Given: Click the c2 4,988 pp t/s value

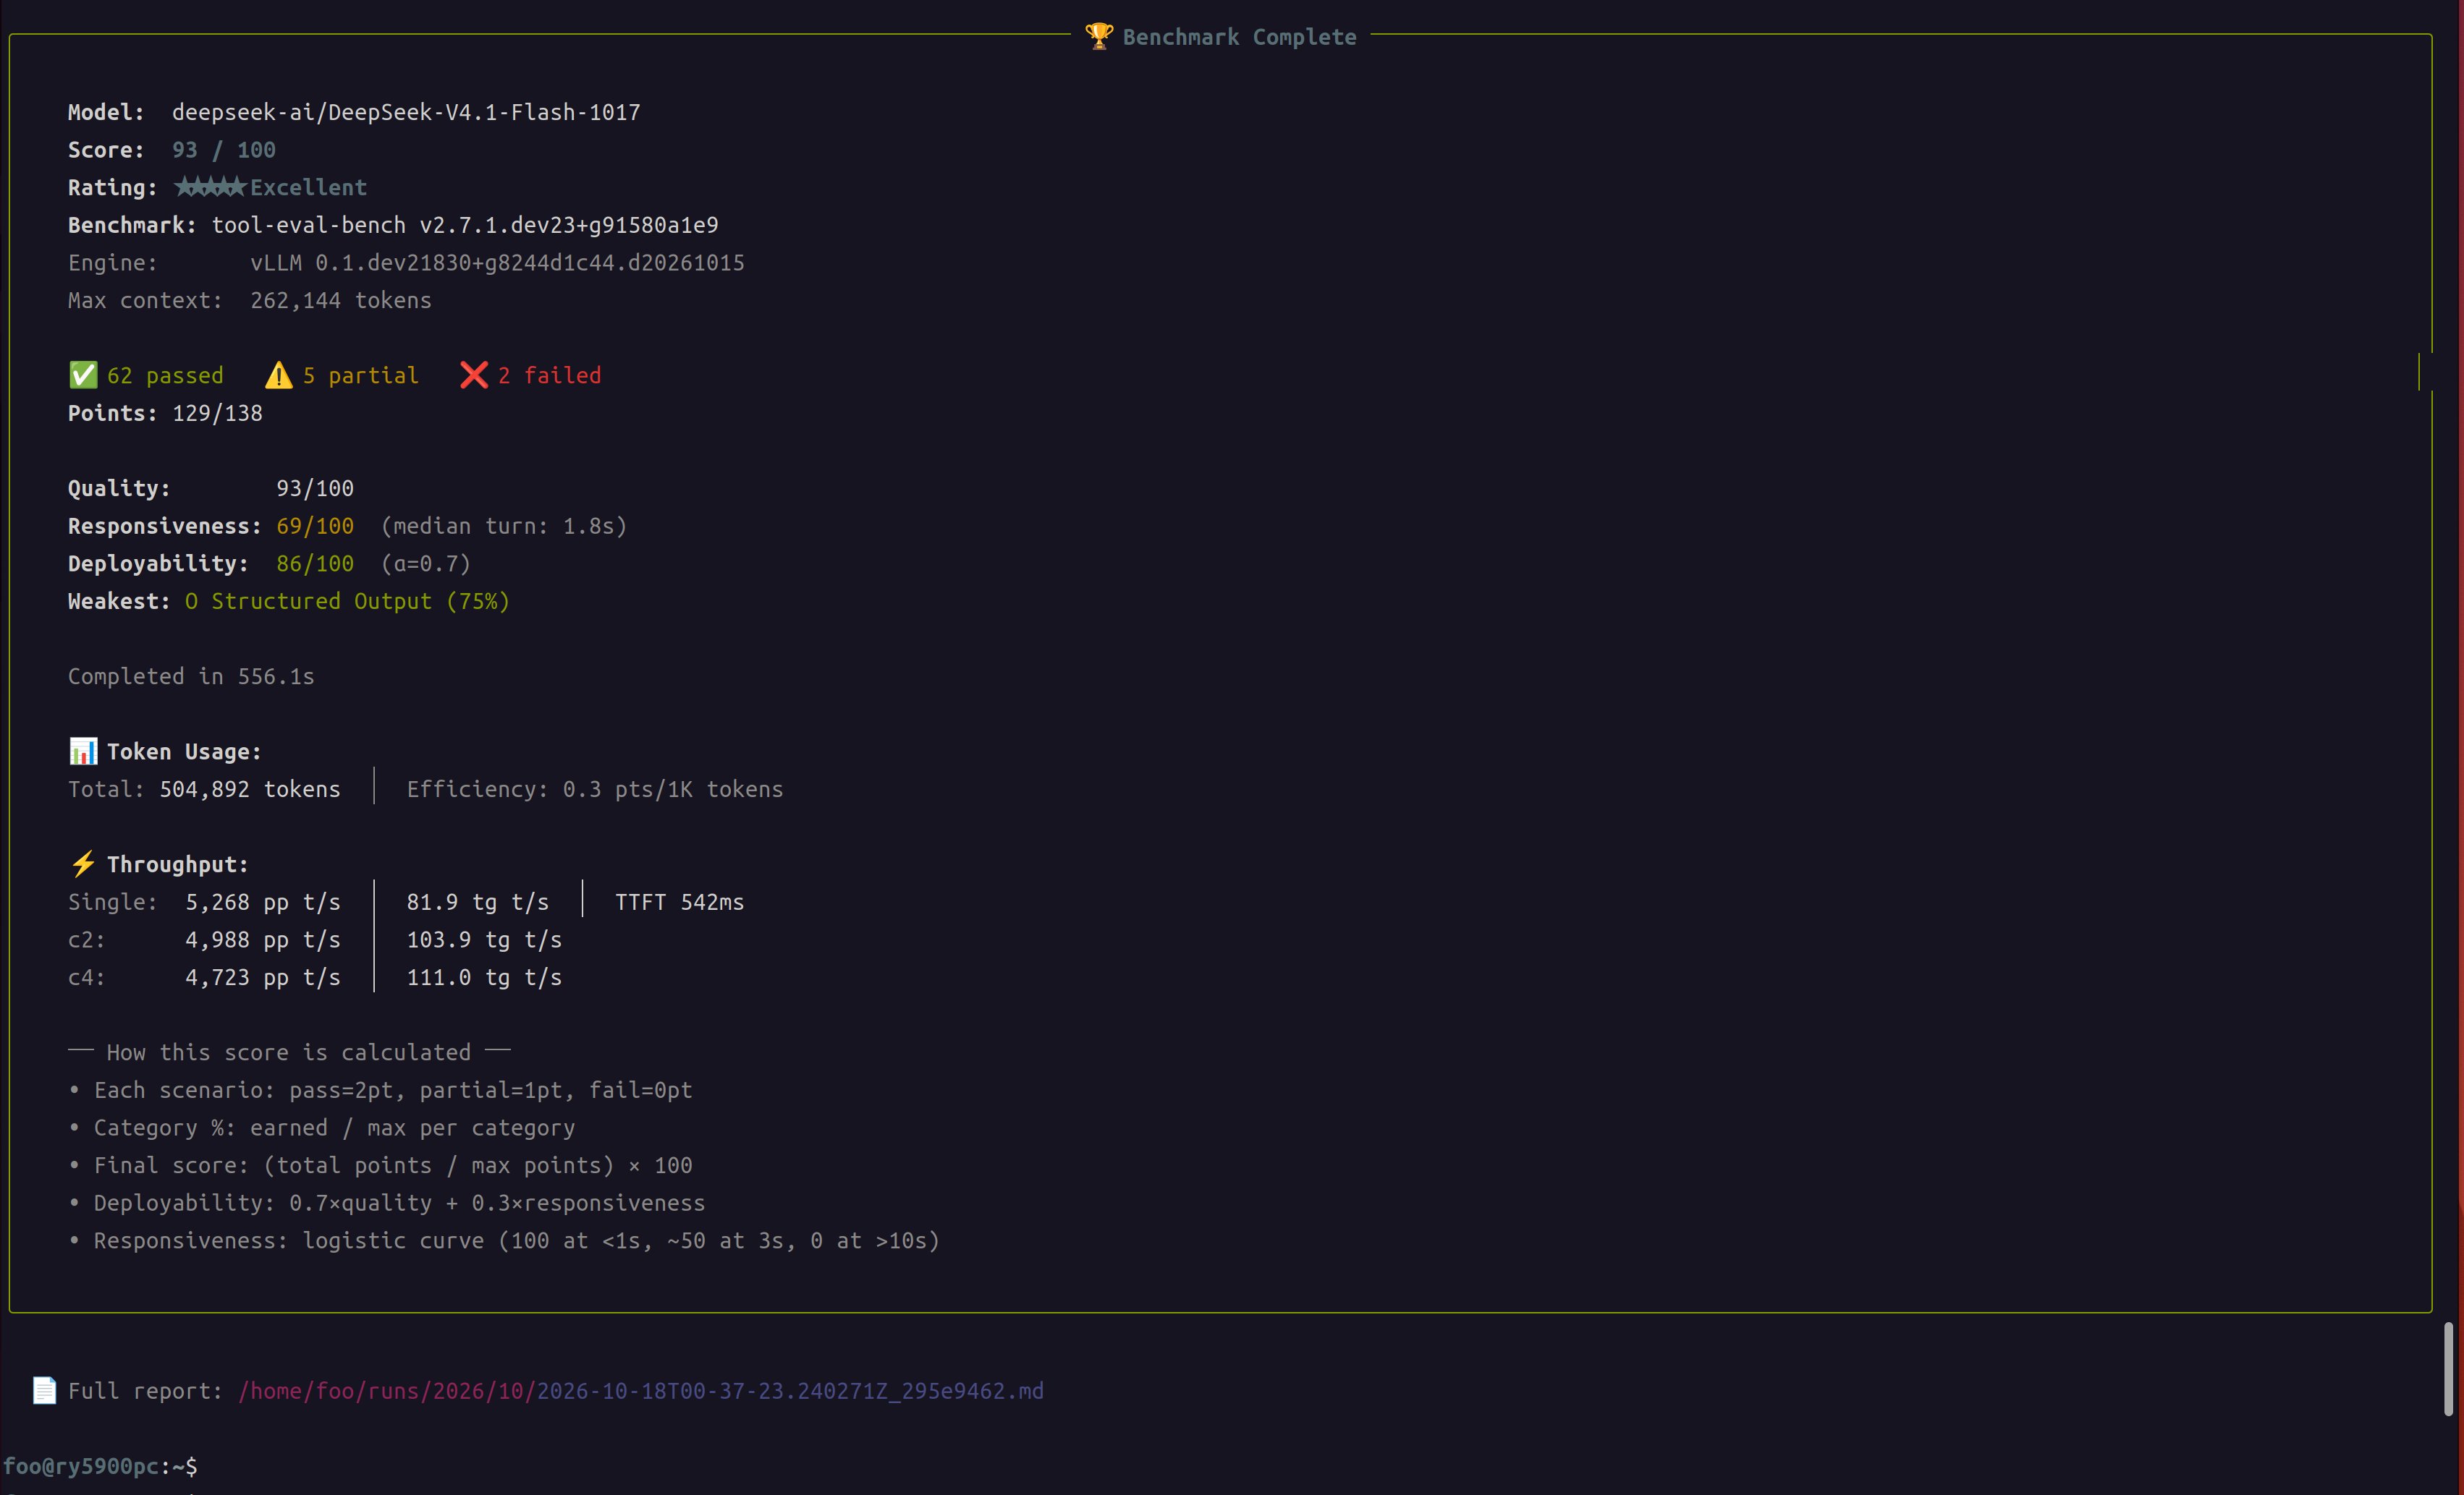Looking at the screenshot, I should [x=263, y=940].
